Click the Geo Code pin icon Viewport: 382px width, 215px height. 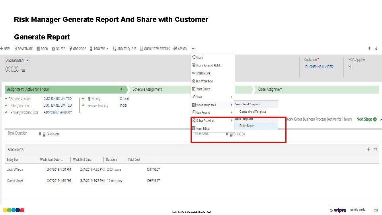pos(70,49)
